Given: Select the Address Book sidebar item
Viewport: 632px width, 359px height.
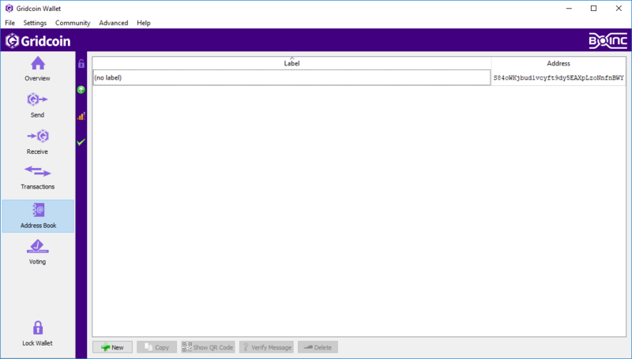Looking at the screenshot, I should tap(38, 216).
